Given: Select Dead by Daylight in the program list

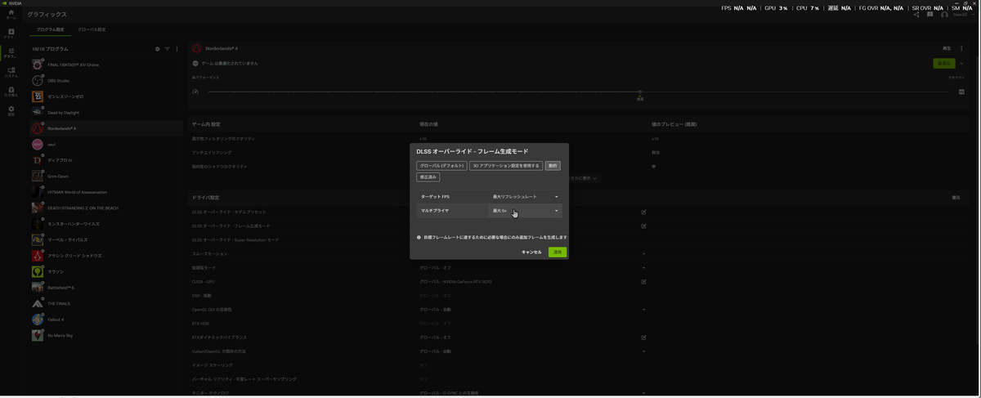Looking at the screenshot, I should (106, 112).
